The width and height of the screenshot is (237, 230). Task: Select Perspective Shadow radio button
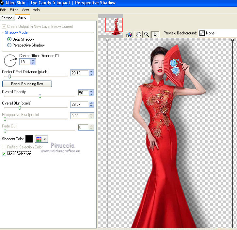pos(9,45)
